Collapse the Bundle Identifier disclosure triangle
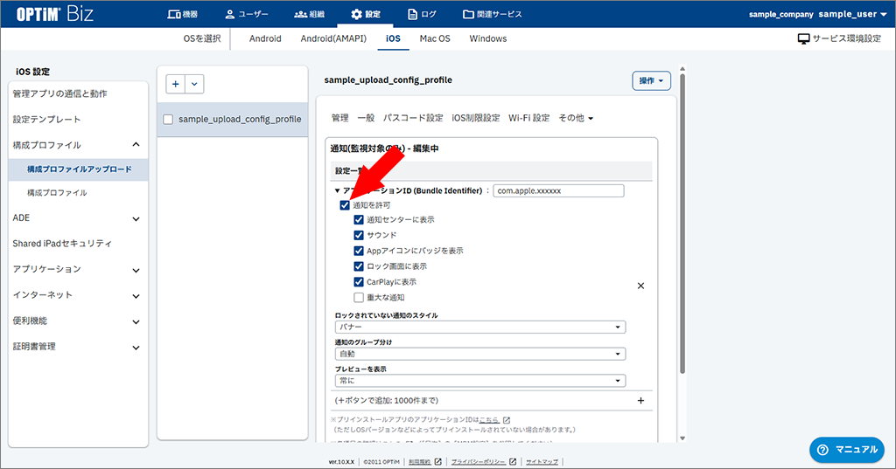The height and width of the screenshot is (469, 896). coord(337,191)
